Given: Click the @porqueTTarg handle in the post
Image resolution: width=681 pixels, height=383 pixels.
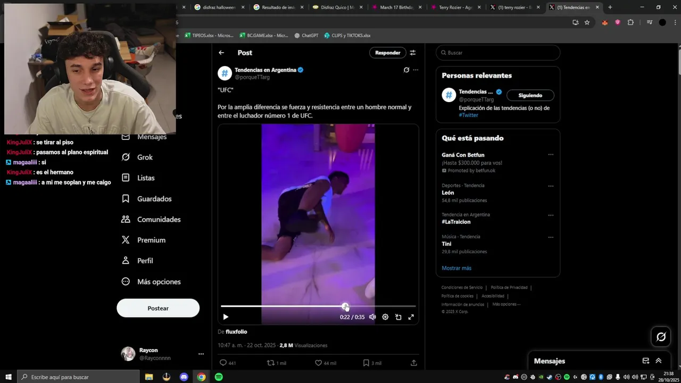Looking at the screenshot, I should (x=252, y=77).
